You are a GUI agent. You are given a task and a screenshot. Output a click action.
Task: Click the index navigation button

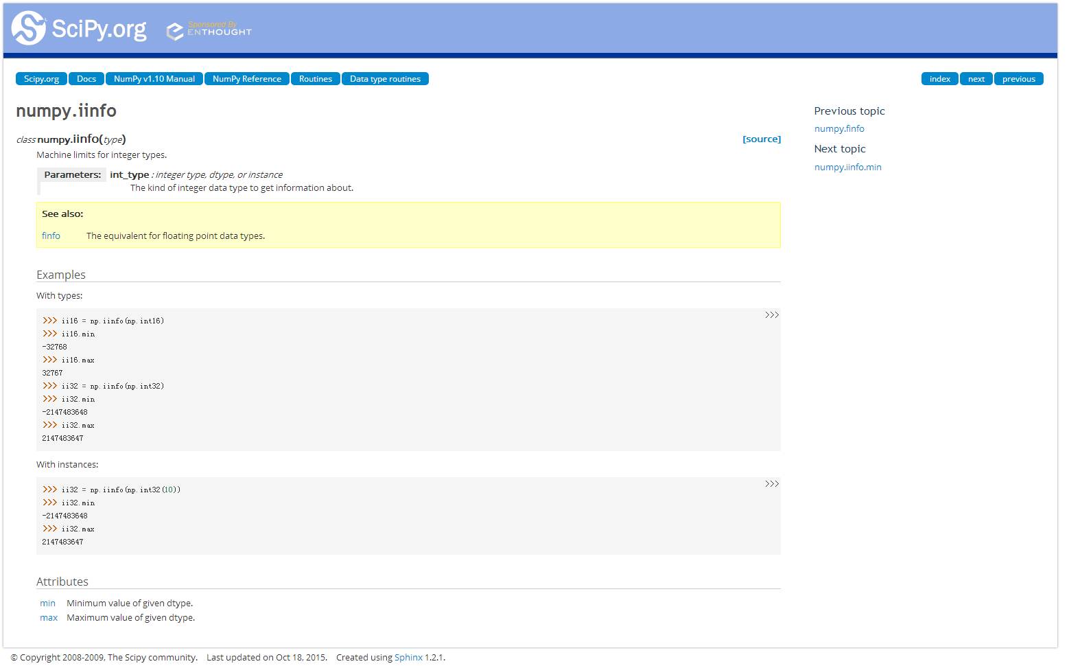(x=939, y=79)
